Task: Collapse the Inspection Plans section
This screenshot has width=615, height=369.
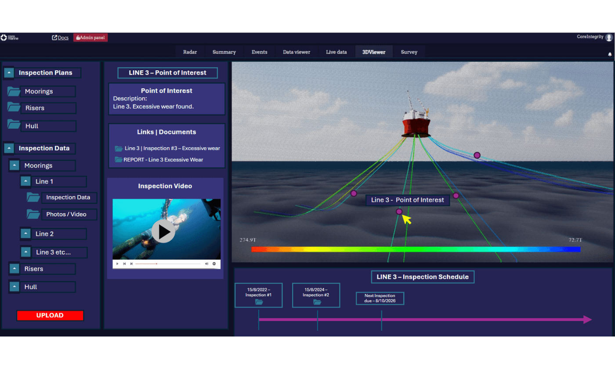Action: (x=10, y=73)
